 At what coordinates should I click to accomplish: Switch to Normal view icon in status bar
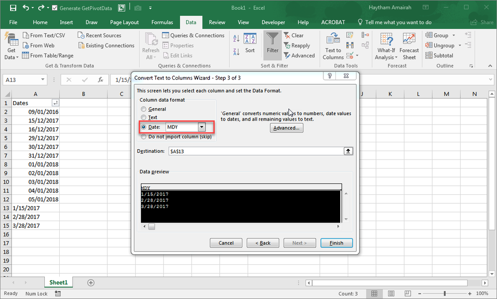coord(374,294)
